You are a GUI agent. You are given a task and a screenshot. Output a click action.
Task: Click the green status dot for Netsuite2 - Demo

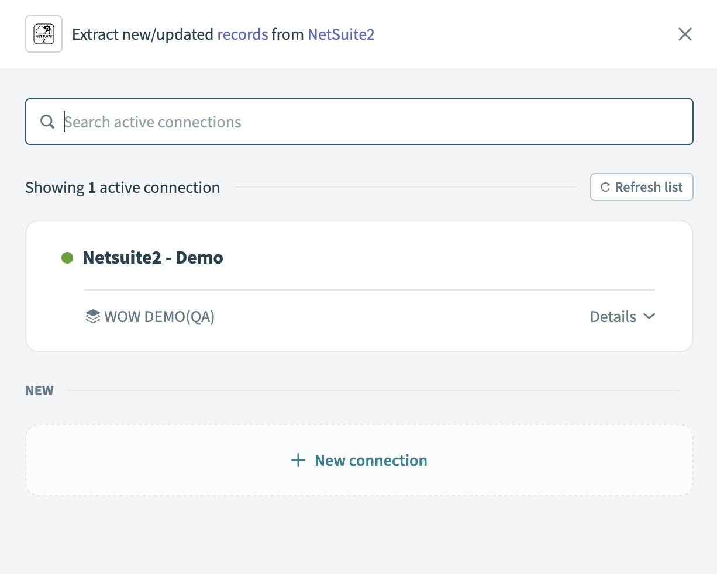(x=68, y=257)
